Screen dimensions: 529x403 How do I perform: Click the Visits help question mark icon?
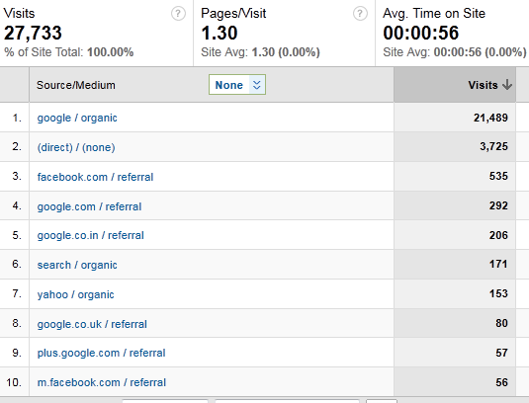[x=178, y=14]
